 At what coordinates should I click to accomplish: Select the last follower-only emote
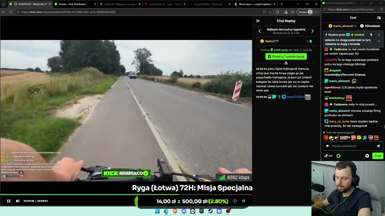[376, 138]
